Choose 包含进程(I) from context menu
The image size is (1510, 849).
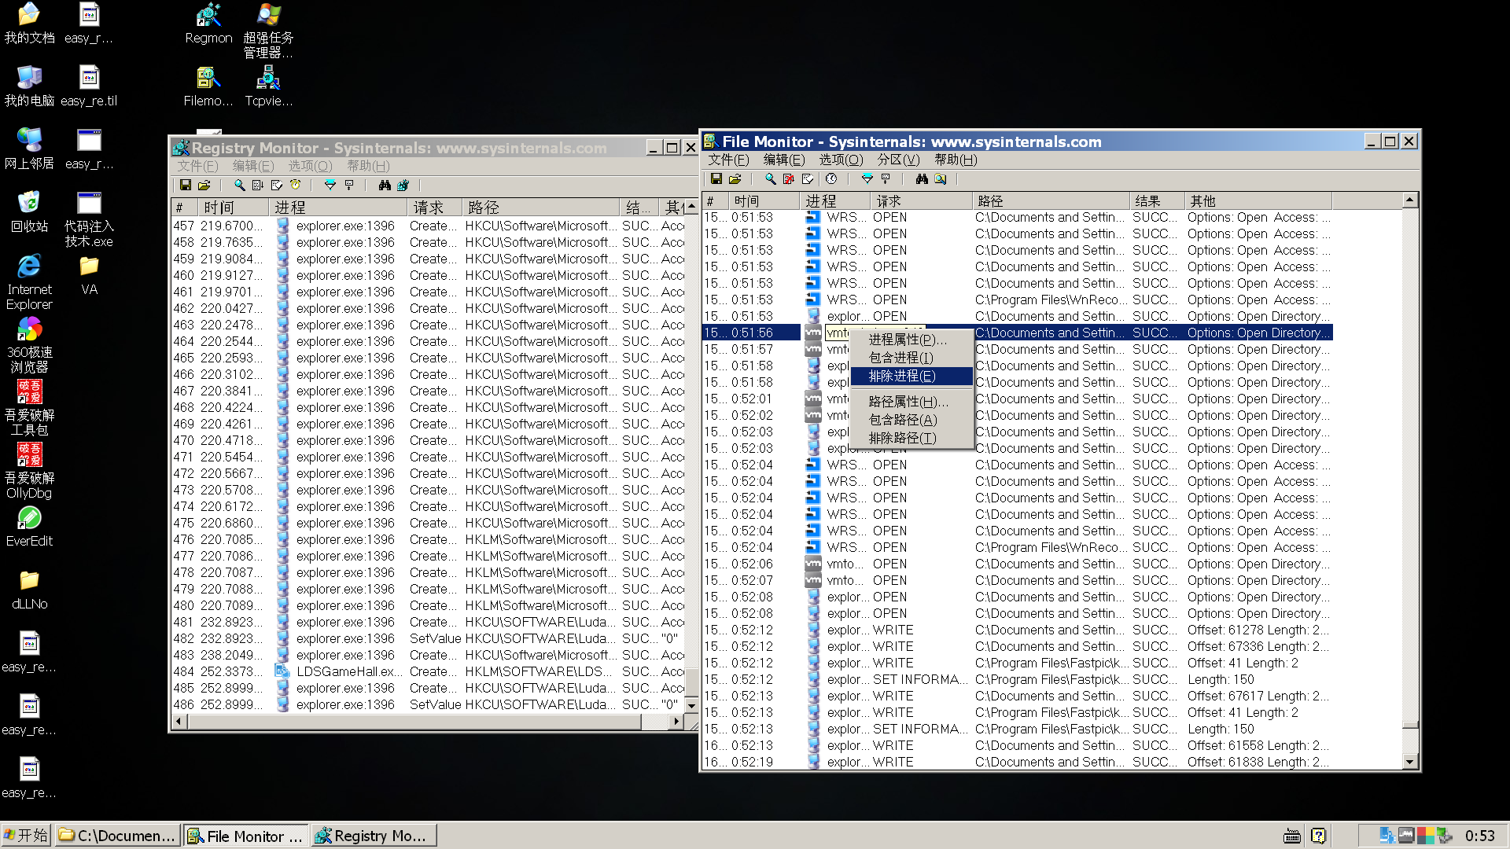click(912, 358)
